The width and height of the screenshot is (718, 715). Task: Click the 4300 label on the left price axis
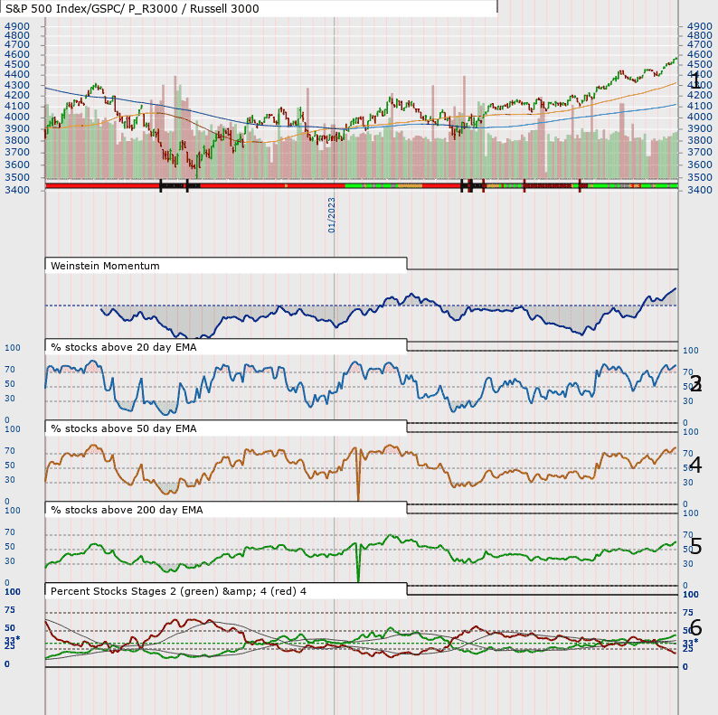pos(17,86)
